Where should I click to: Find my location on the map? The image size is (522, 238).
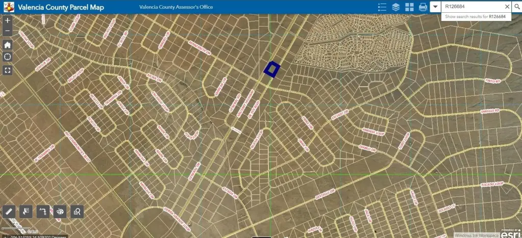pyautogui.click(x=7, y=57)
